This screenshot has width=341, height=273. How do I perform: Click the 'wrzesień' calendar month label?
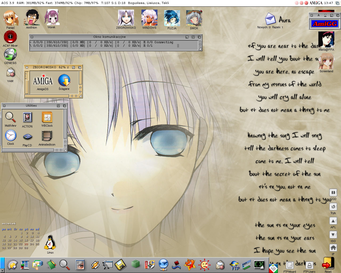(9, 223)
